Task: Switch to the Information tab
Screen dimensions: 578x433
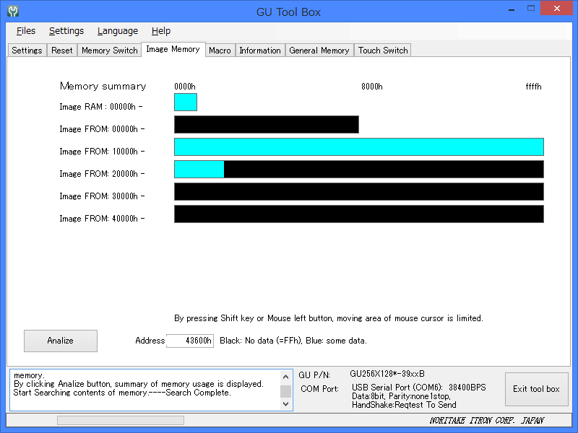Action: [260, 51]
